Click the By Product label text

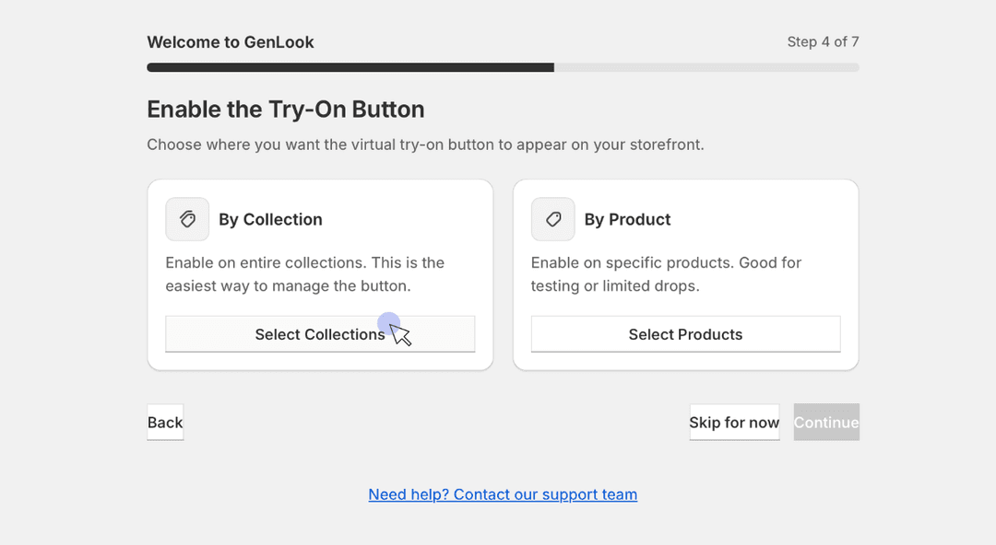(627, 219)
